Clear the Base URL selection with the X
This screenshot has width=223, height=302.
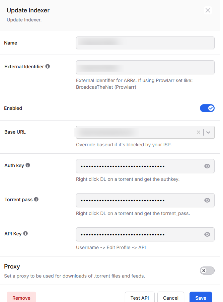tap(199, 132)
